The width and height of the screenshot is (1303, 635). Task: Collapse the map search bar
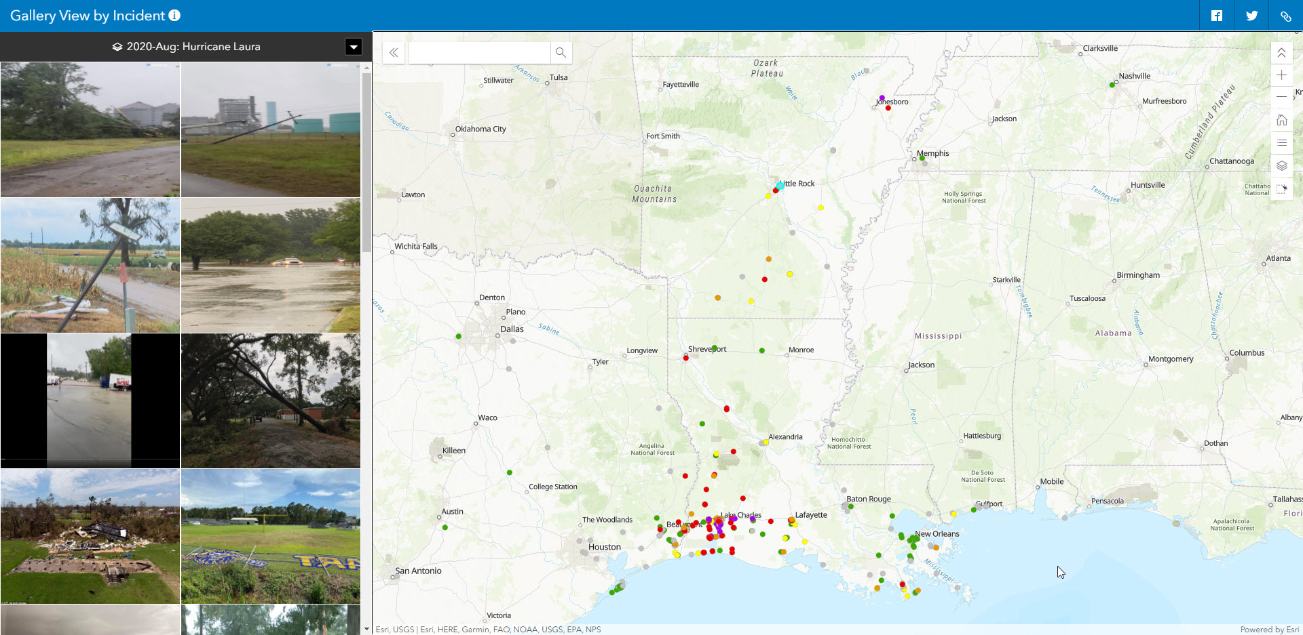pos(394,53)
